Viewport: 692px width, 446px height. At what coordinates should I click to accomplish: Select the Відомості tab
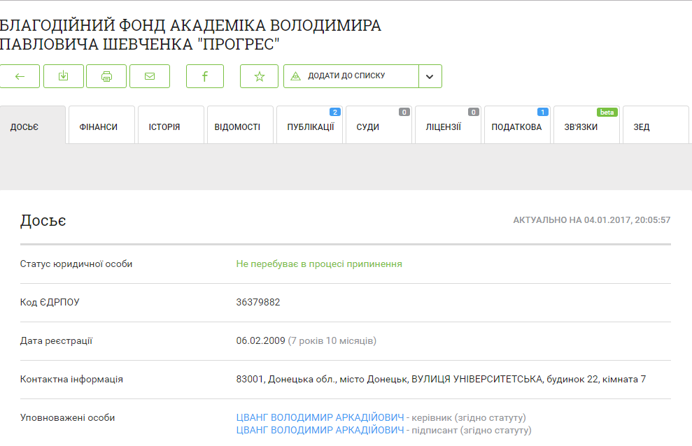[237, 127]
